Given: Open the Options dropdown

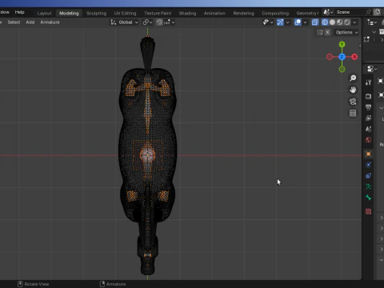Looking at the screenshot, I should pos(346,32).
